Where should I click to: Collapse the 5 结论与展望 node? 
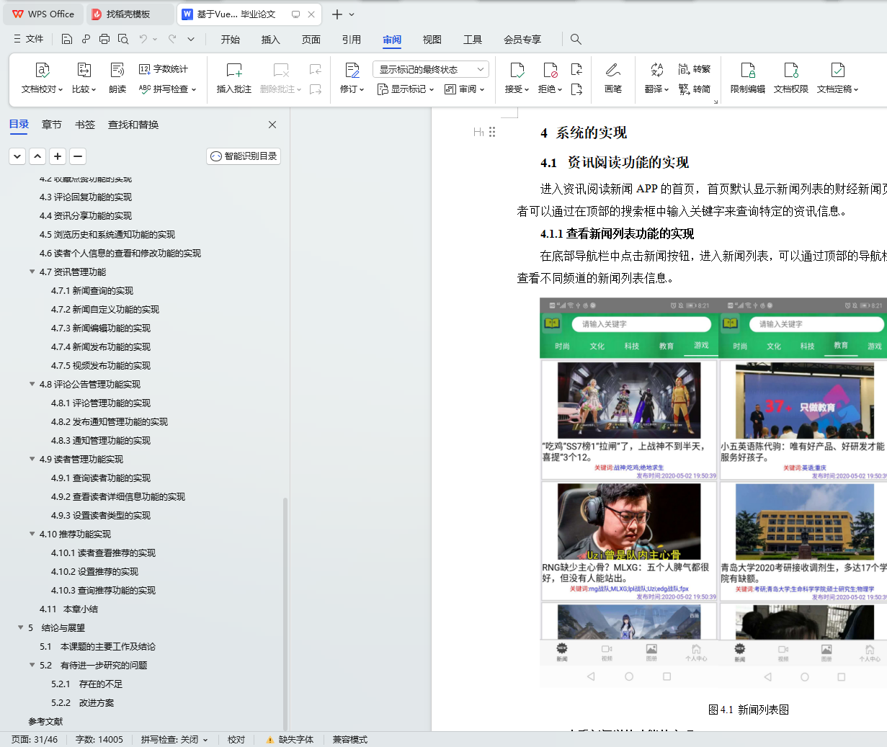pyautogui.click(x=20, y=627)
